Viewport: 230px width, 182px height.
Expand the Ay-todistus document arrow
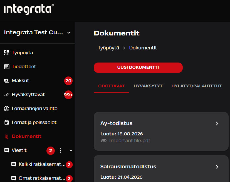coord(217,123)
